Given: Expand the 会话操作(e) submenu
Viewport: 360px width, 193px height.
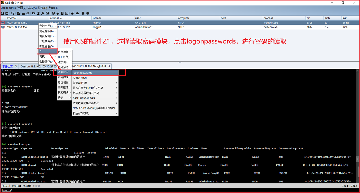Looking at the screenshot, I should click(x=48, y=62).
